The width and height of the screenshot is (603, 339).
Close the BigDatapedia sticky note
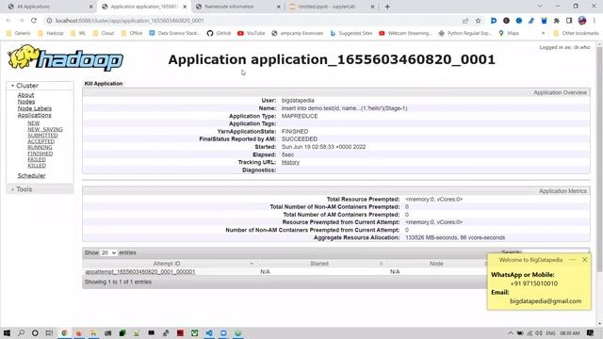[584, 260]
